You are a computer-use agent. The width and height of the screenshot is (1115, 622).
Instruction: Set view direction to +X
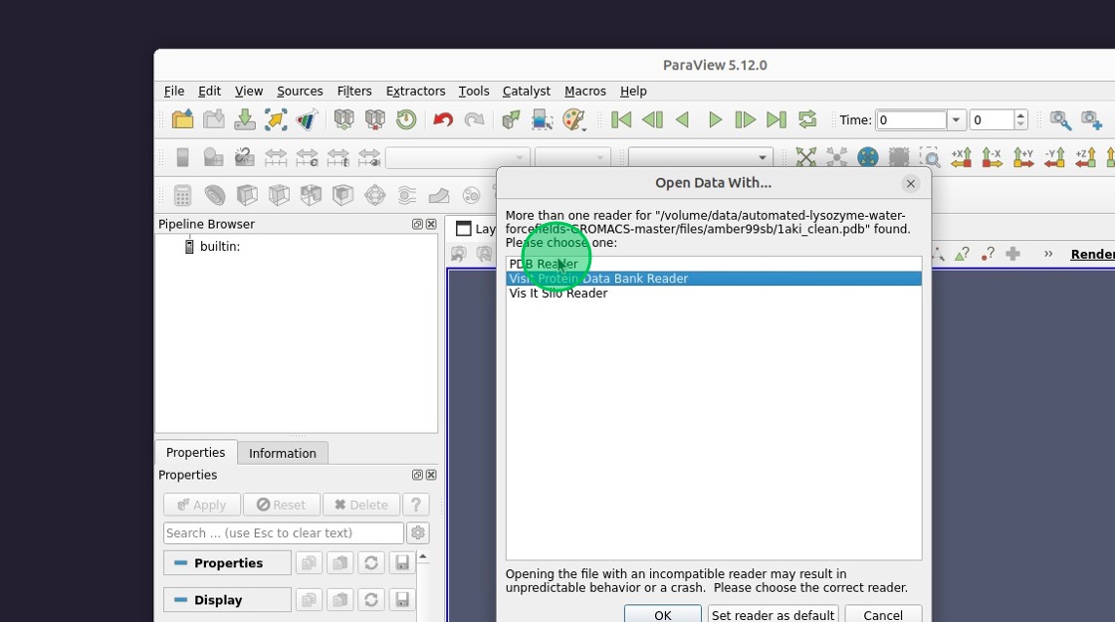click(x=962, y=157)
